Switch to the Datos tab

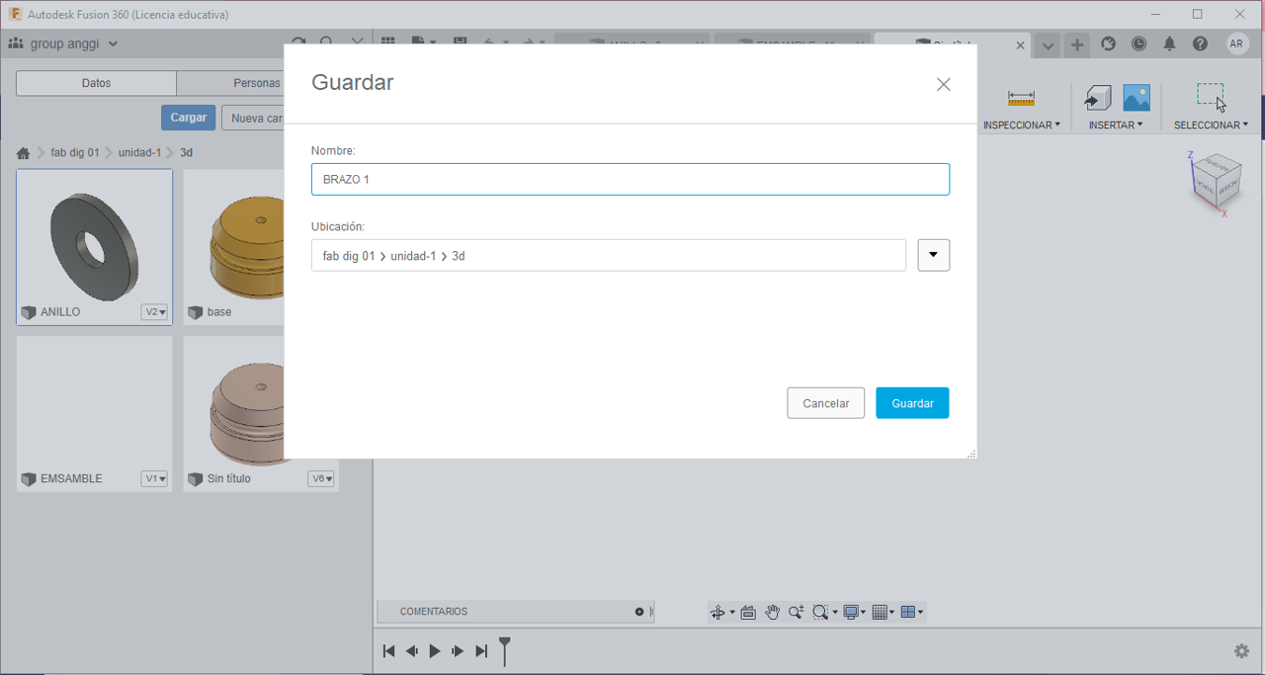pyautogui.click(x=96, y=84)
